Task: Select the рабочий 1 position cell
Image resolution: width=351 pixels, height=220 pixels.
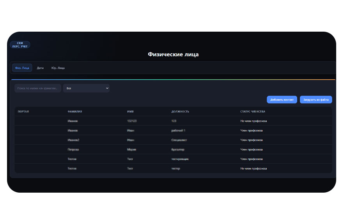Action: point(178,131)
